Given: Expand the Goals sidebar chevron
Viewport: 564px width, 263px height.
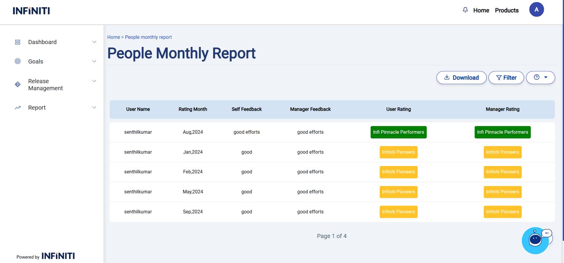Looking at the screenshot, I should [94, 61].
